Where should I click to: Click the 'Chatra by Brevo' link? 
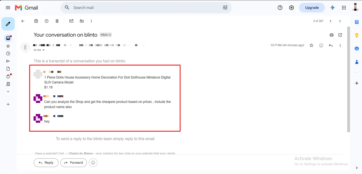point(81,154)
